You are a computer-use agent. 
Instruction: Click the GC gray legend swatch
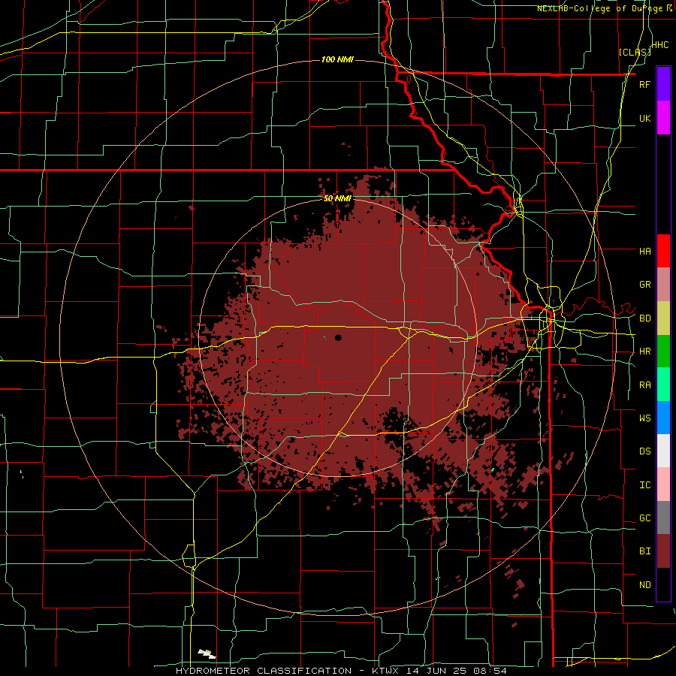point(663,518)
